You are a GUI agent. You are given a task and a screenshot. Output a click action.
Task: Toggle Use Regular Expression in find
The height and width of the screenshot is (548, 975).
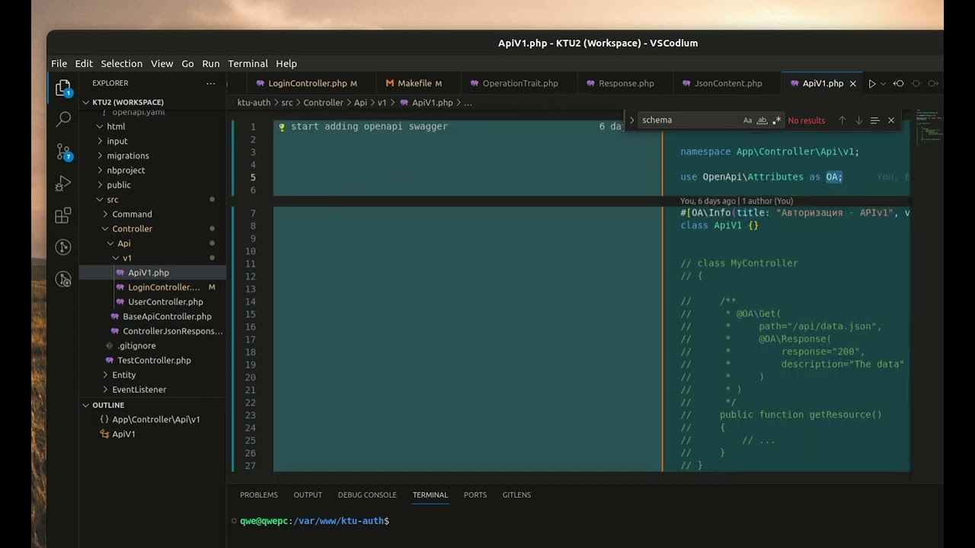click(776, 120)
